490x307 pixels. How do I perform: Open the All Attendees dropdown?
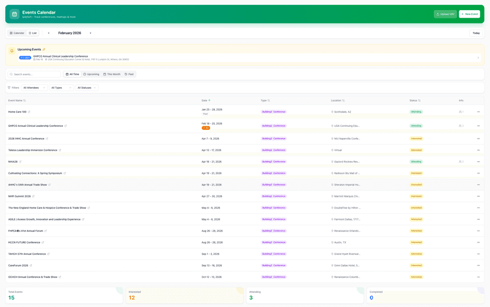point(34,88)
